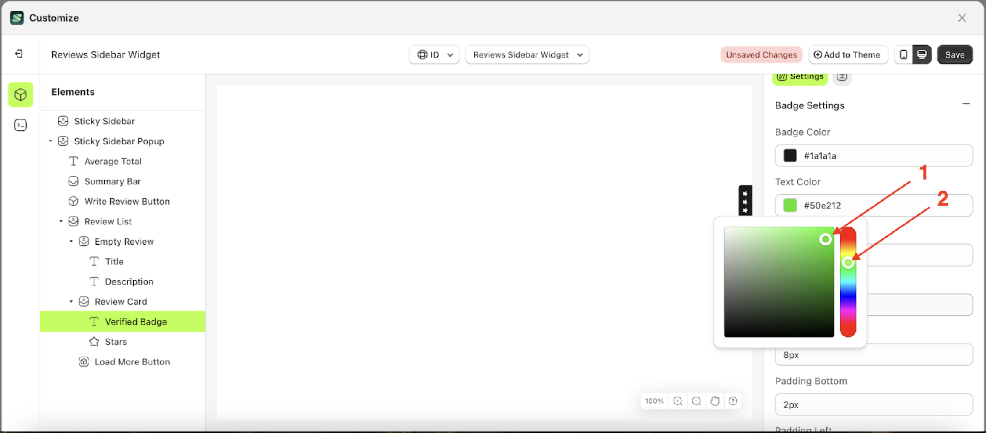Open the black Badge Color swatch

(x=790, y=155)
